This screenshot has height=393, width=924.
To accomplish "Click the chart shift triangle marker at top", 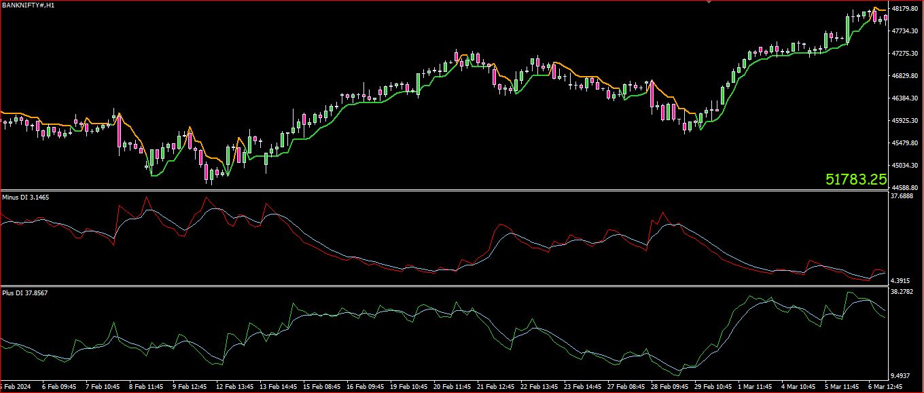I will [x=709, y=3].
